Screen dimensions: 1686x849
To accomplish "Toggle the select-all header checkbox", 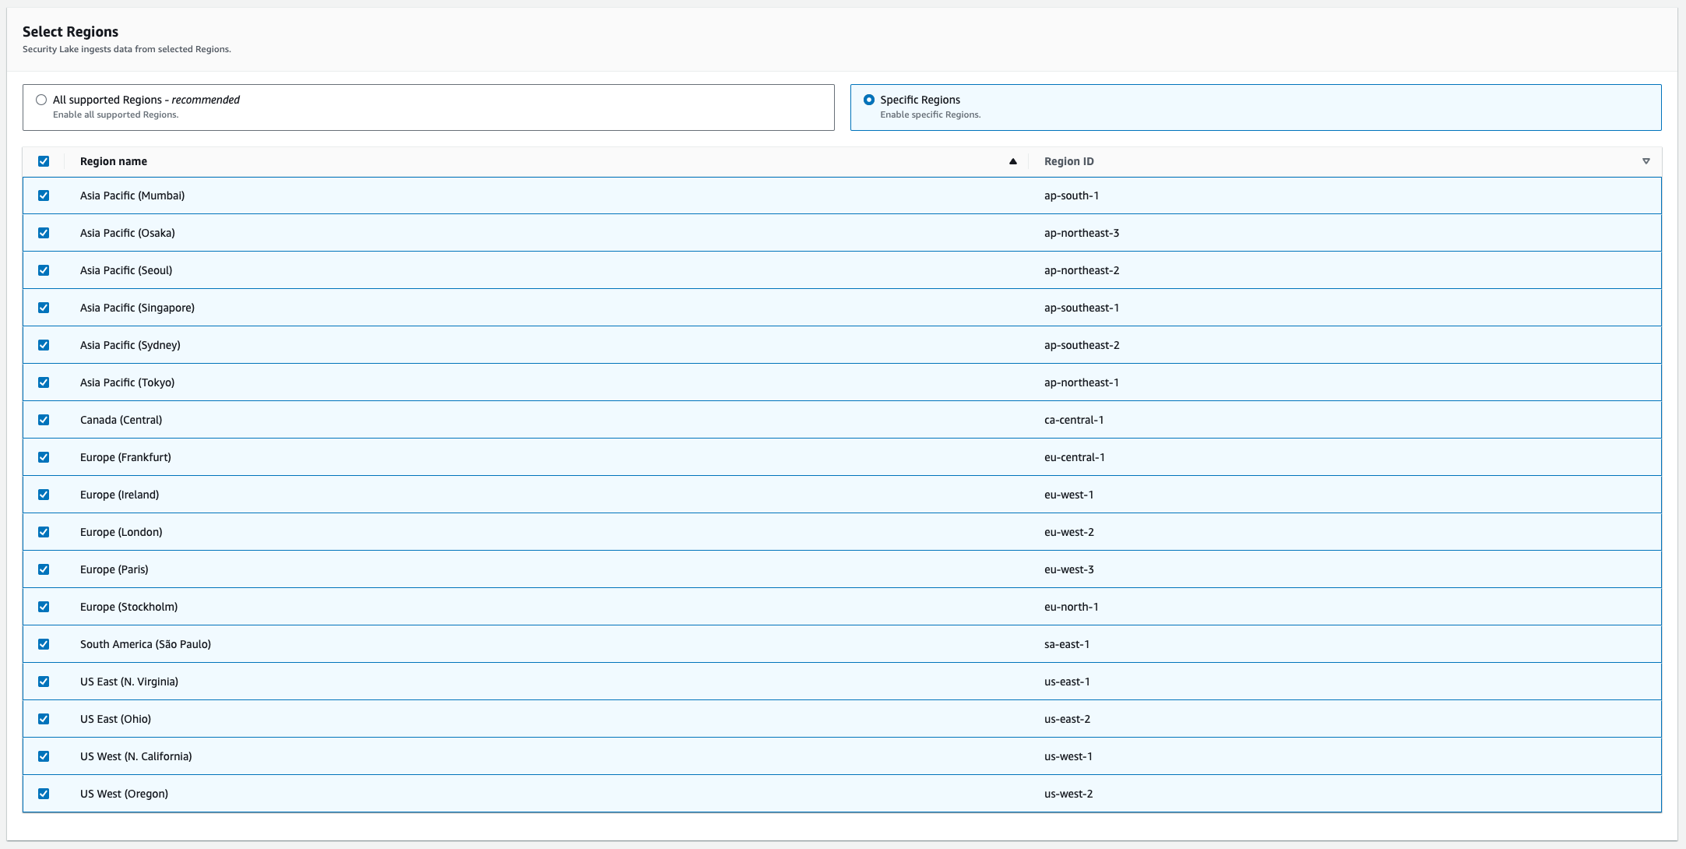I will tap(44, 161).
